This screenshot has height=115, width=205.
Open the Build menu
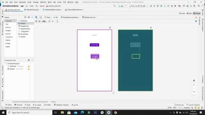point(50,2)
